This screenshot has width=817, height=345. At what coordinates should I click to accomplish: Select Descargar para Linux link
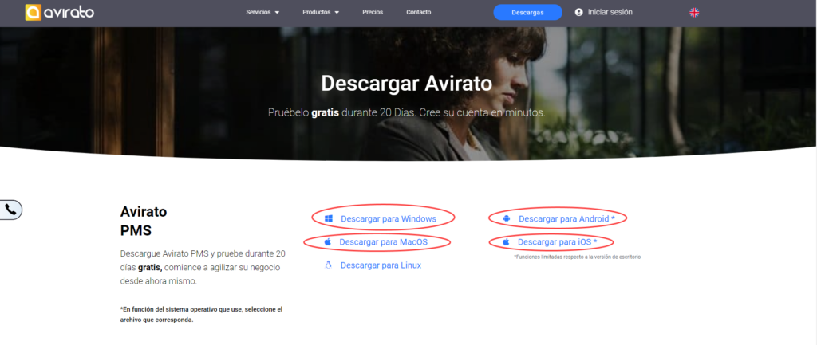click(381, 265)
